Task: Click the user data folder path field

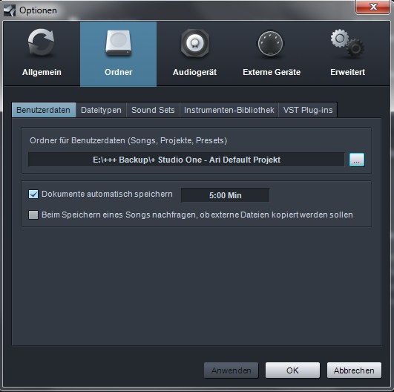Action: [x=186, y=160]
